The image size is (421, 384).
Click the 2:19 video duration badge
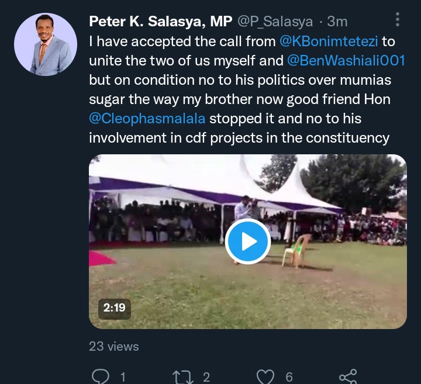[115, 308]
